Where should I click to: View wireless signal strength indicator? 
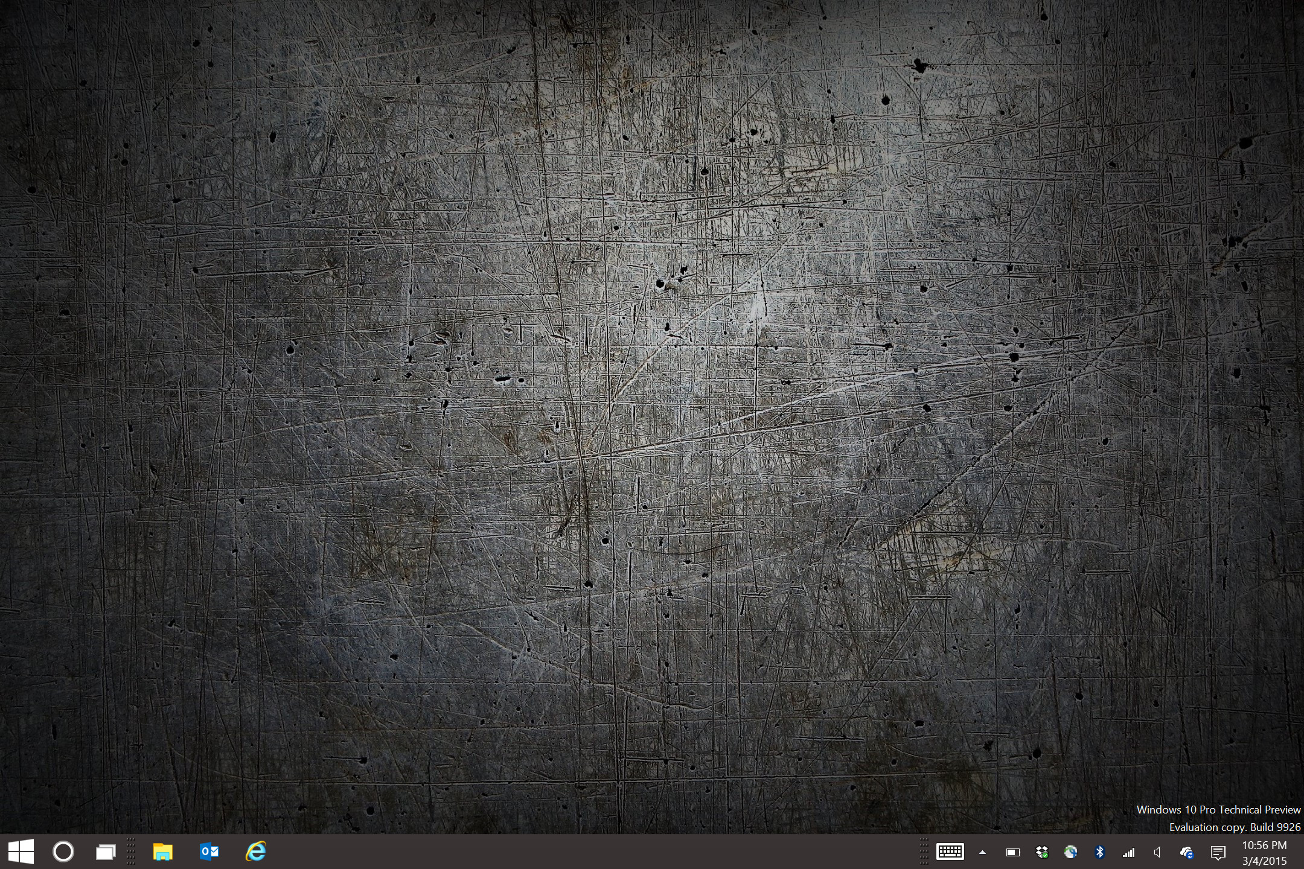(x=1128, y=851)
